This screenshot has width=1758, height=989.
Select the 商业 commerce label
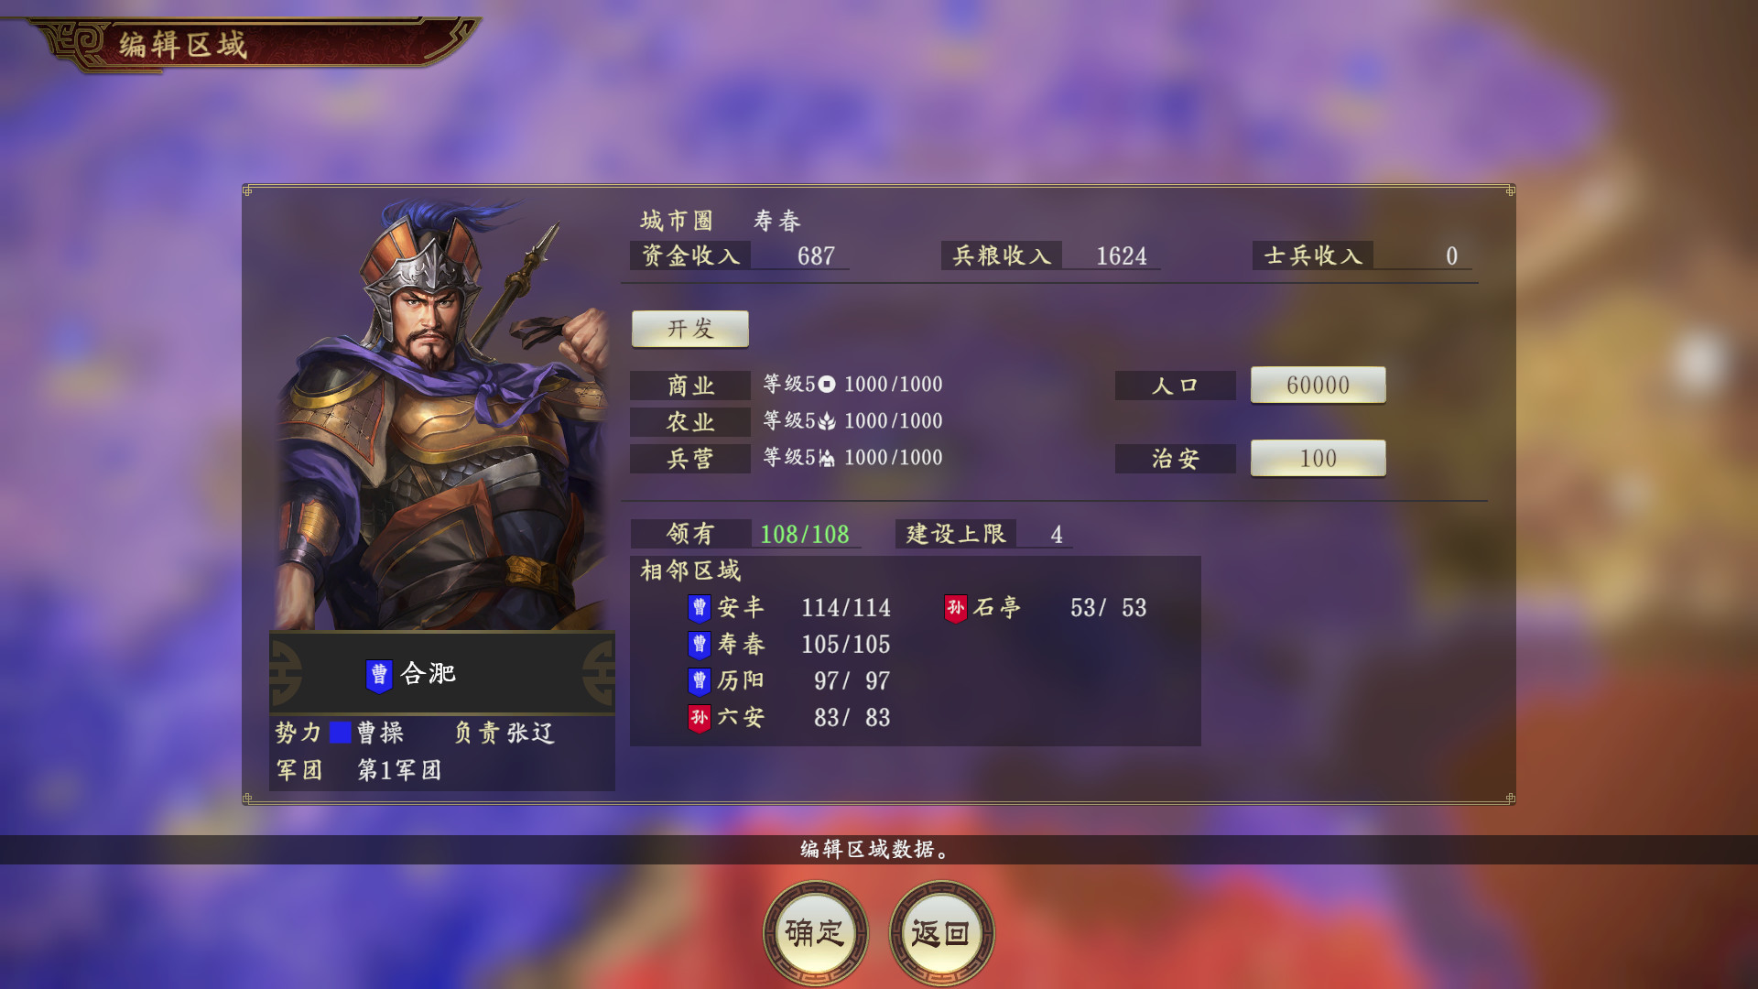pos(690,386)
